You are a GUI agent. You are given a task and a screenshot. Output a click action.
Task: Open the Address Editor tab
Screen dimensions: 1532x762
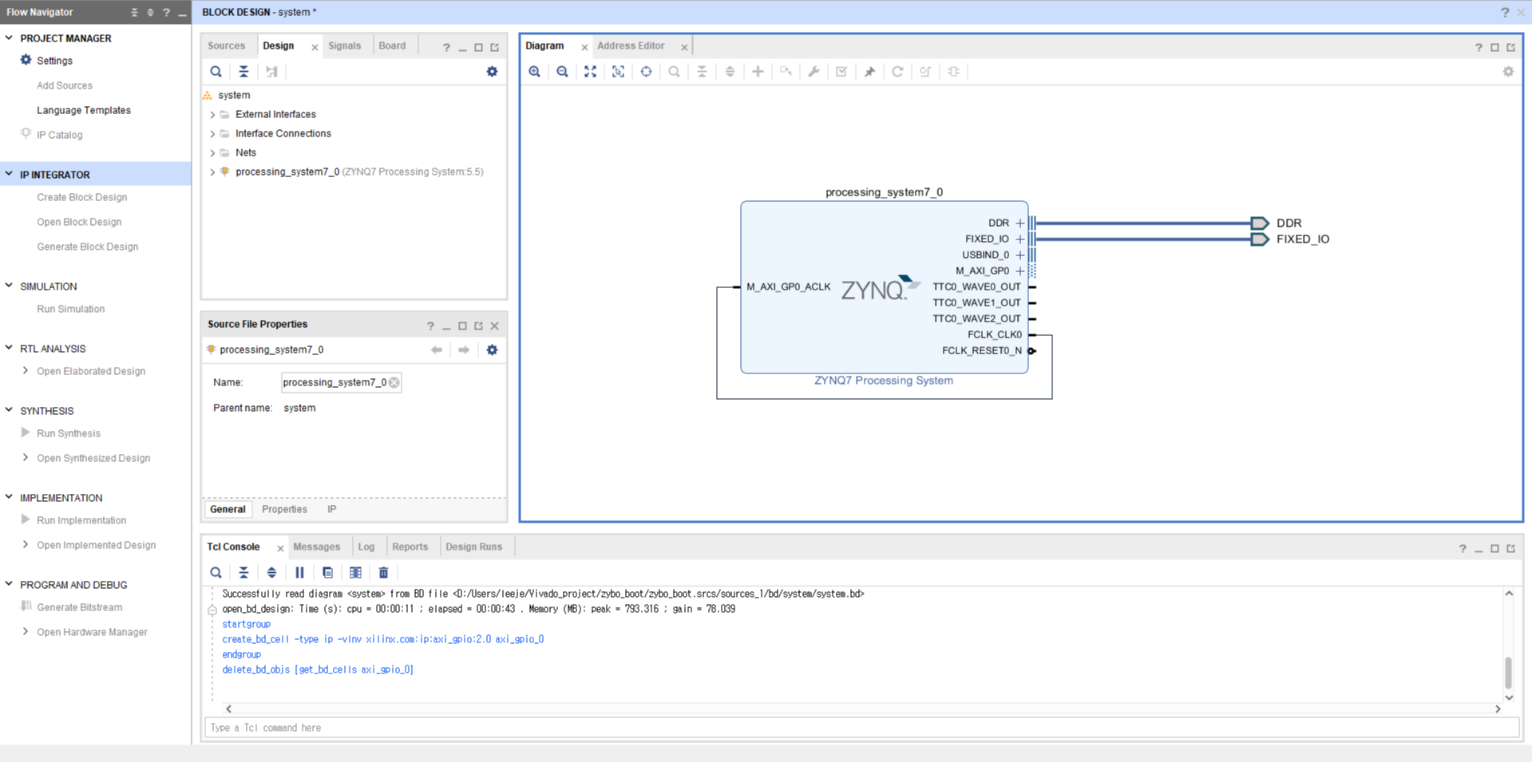[x=631, y=46]
